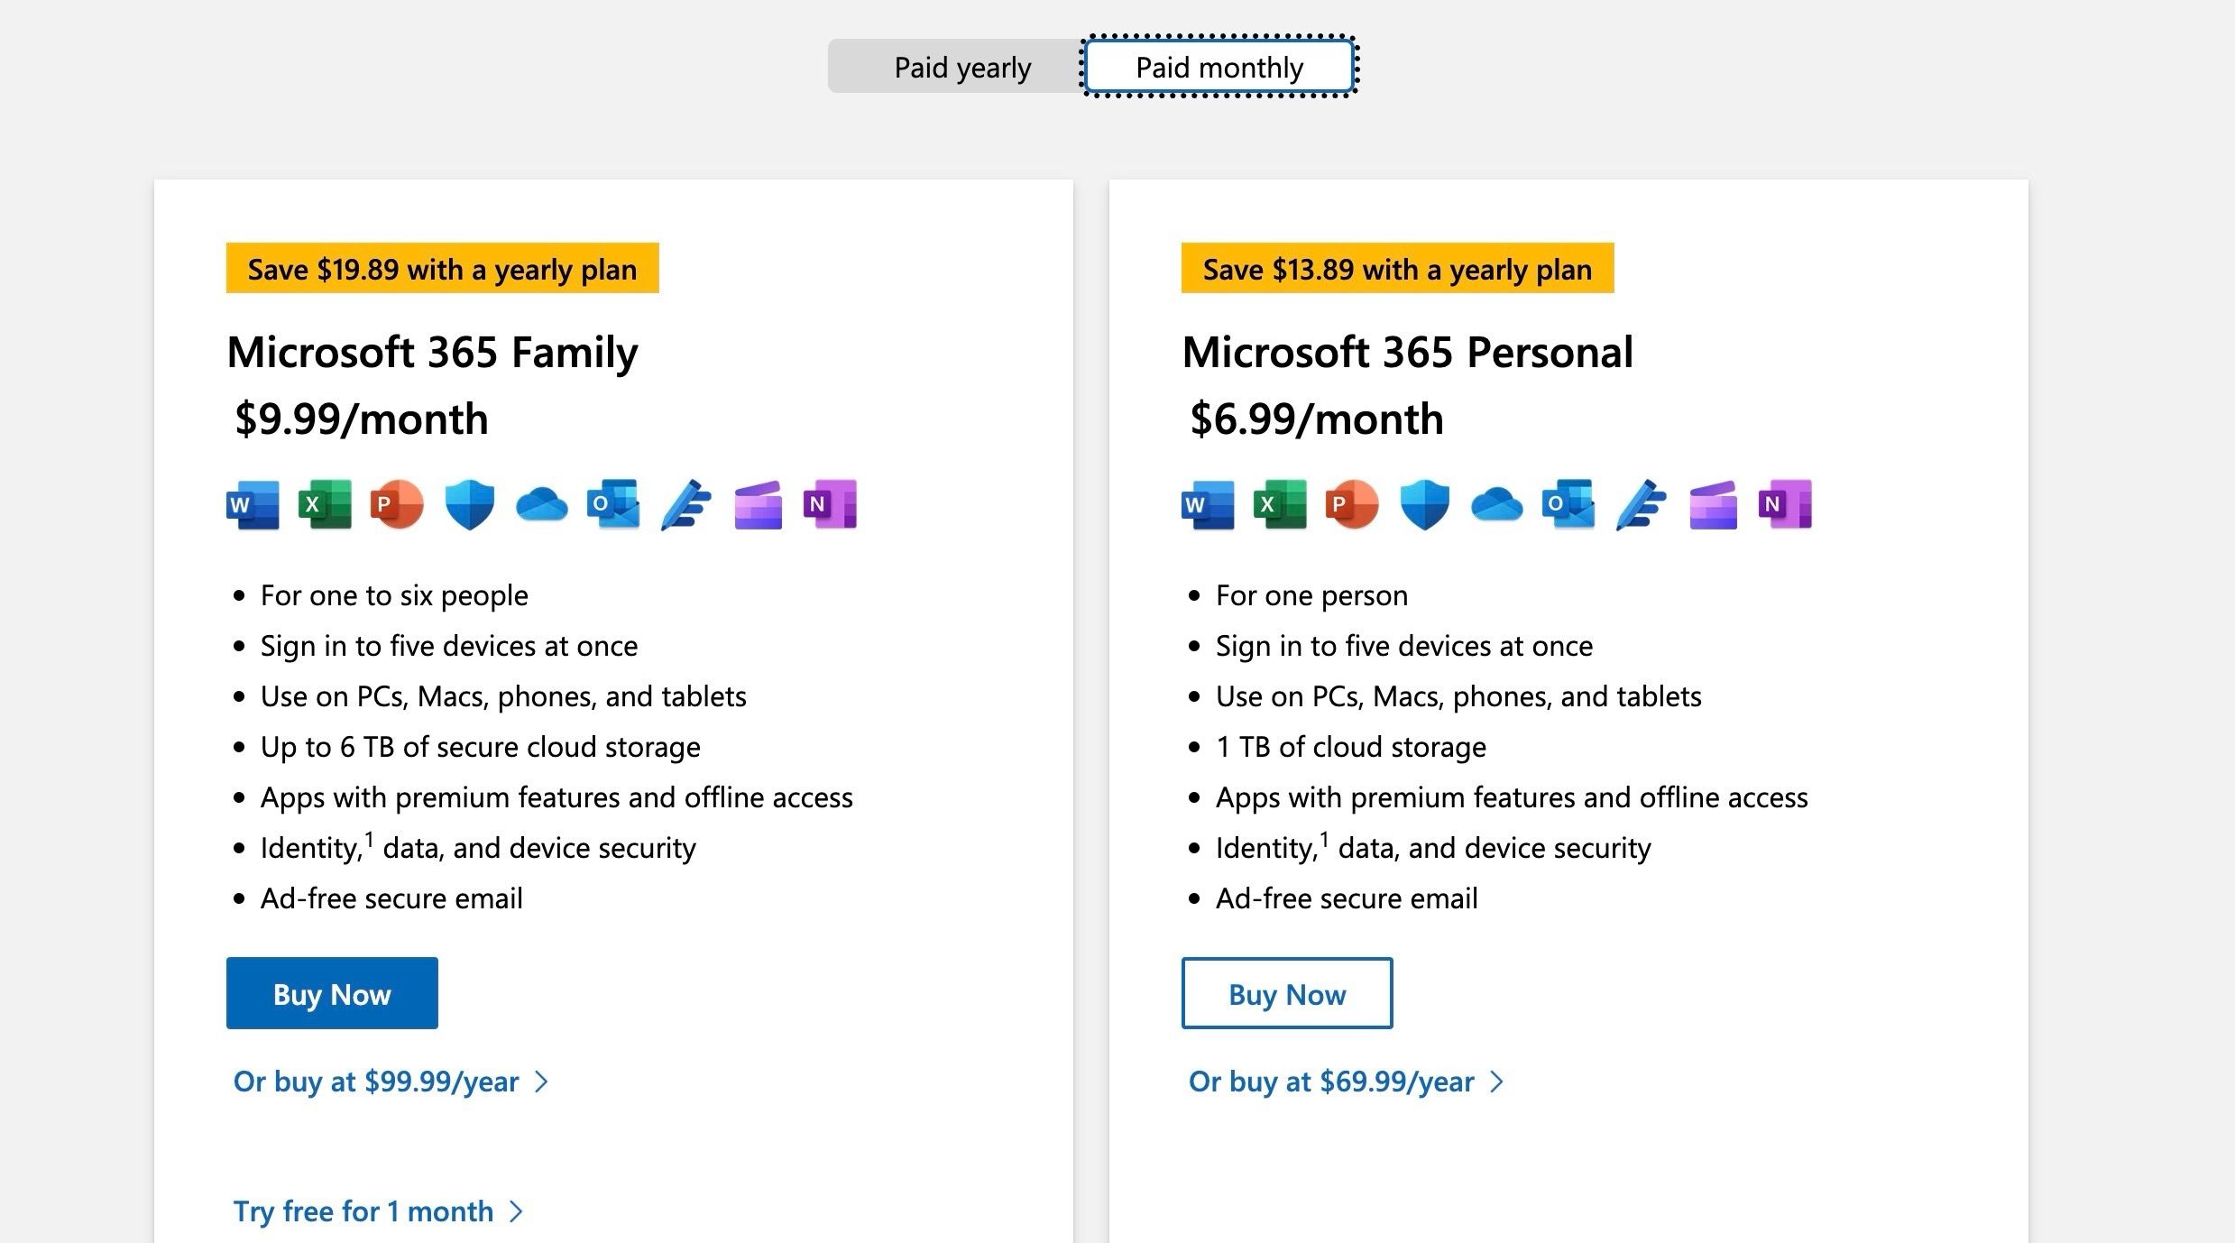Open the Clipchamp icon under Personal plan
This screenshot has width=2235, height=1243.
coord(1712,504)
